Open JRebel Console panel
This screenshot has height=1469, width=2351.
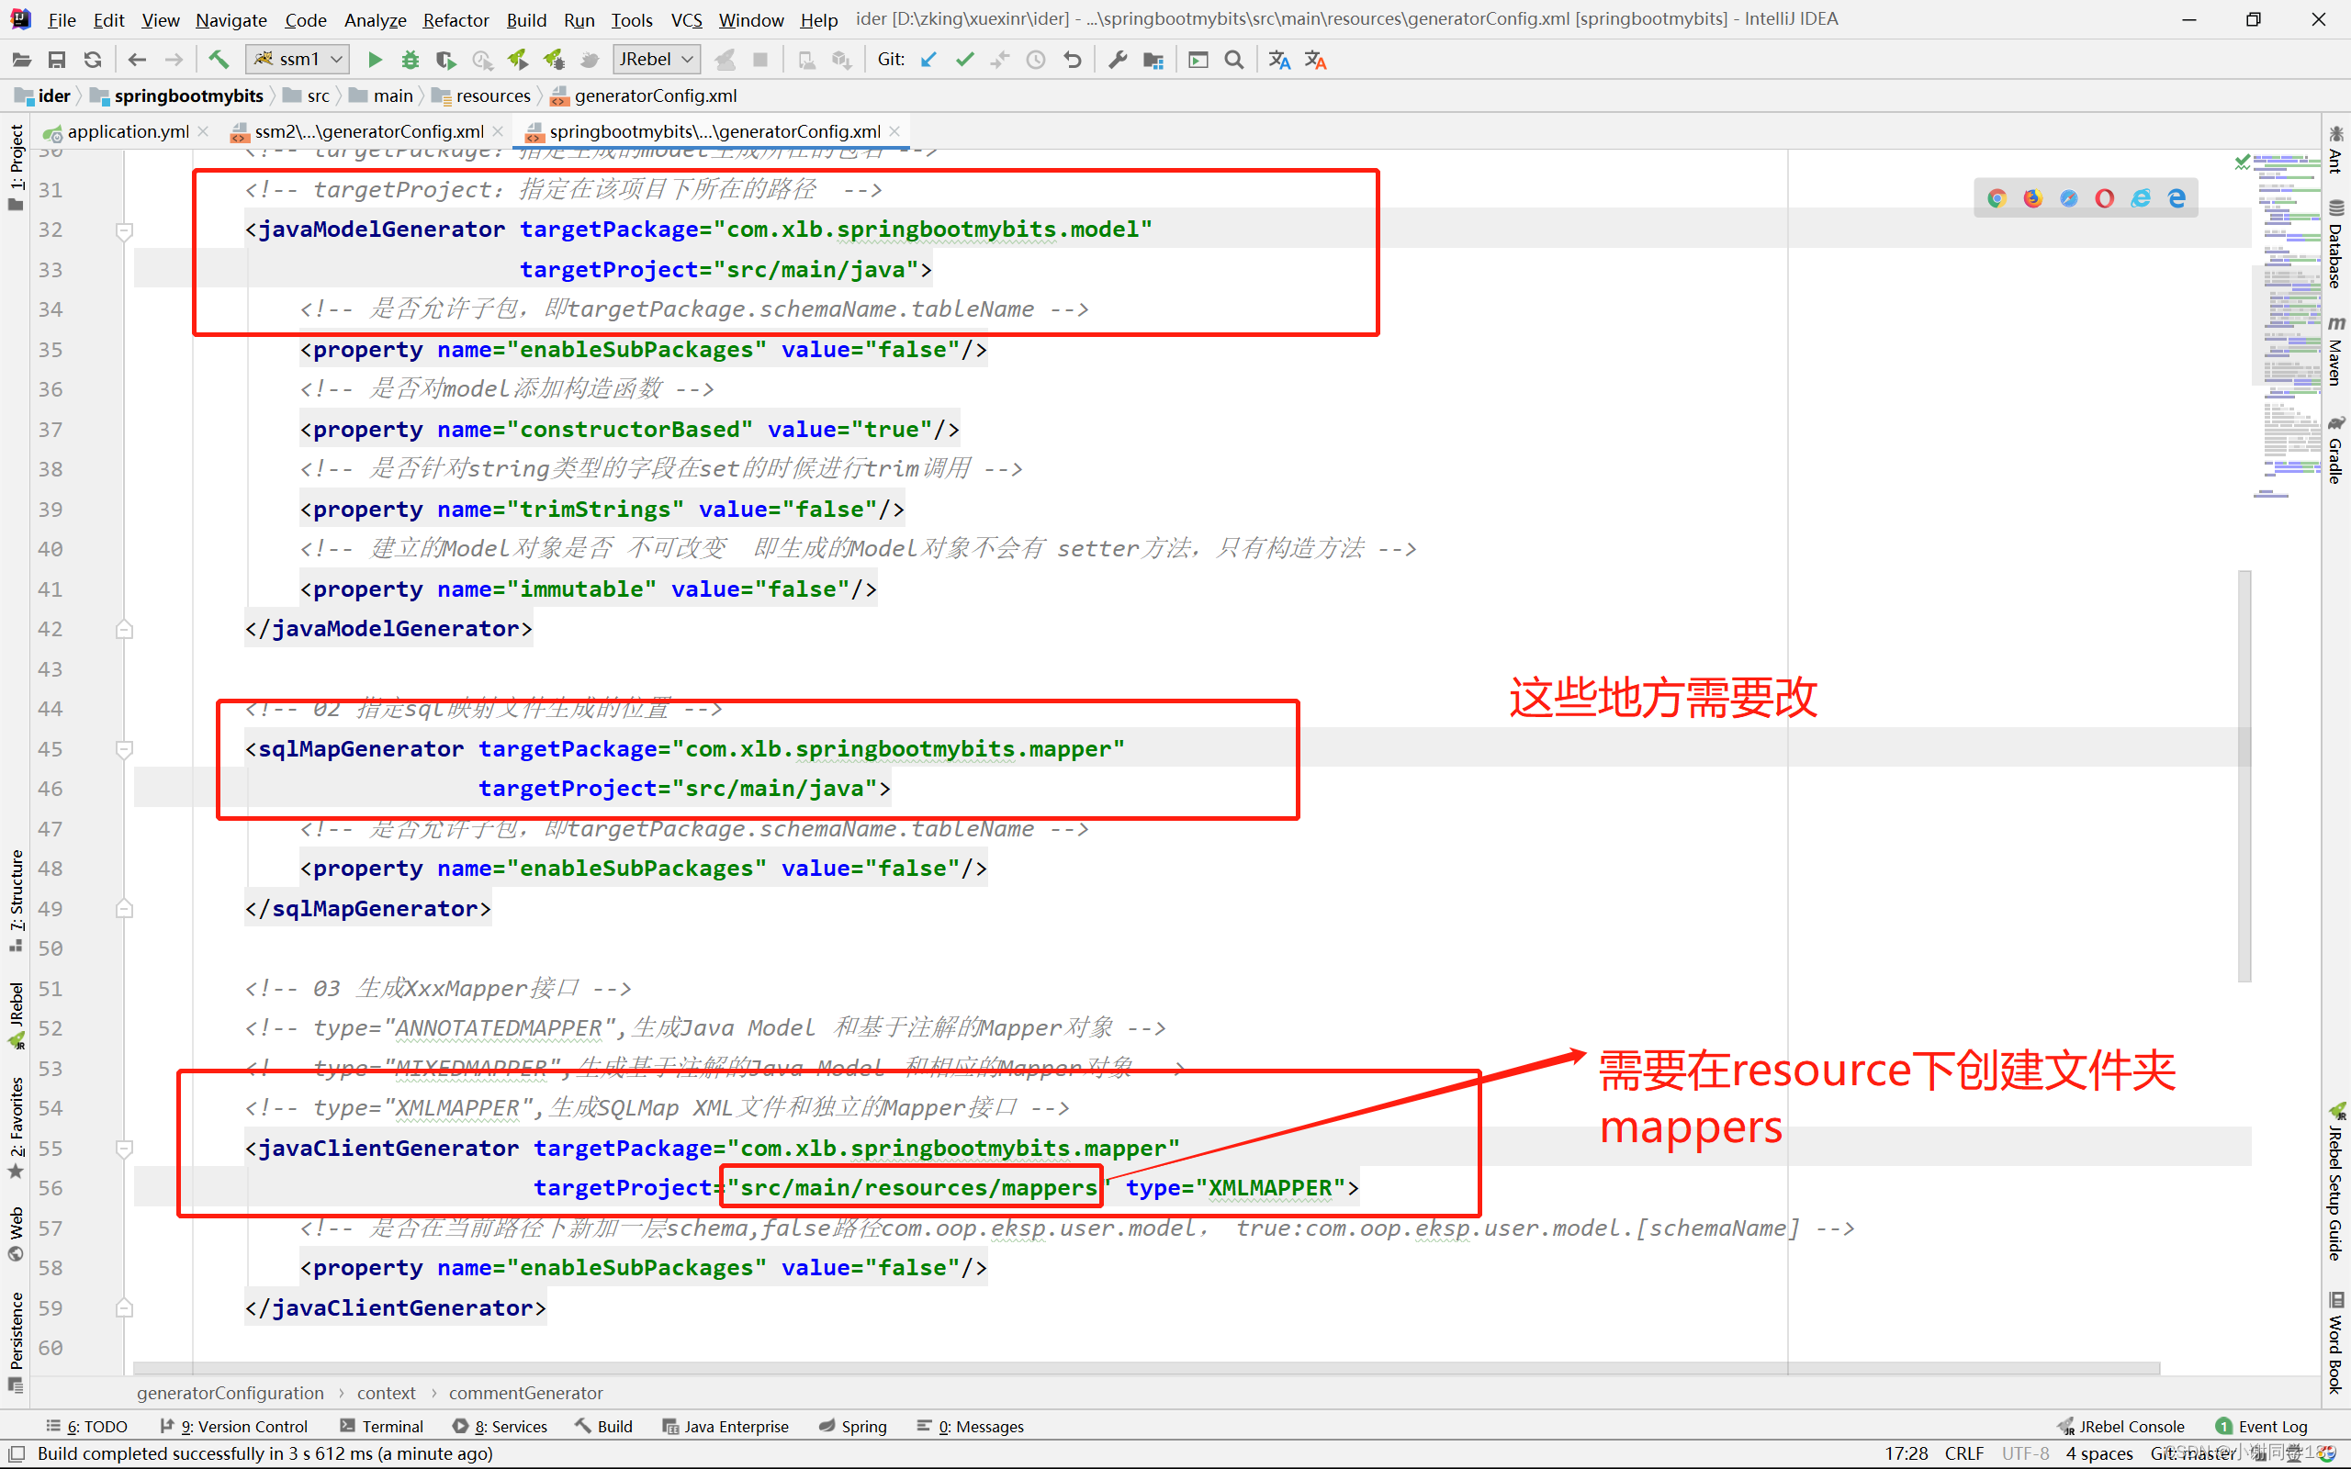2120,1426
